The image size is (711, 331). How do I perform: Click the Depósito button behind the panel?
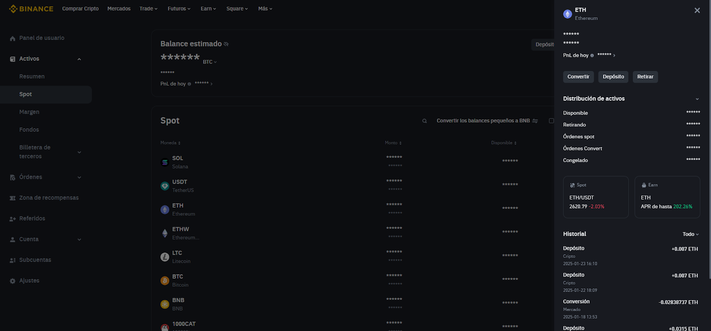coord(543,44)
